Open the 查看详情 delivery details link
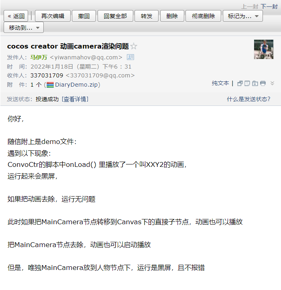 coord(75,99)
